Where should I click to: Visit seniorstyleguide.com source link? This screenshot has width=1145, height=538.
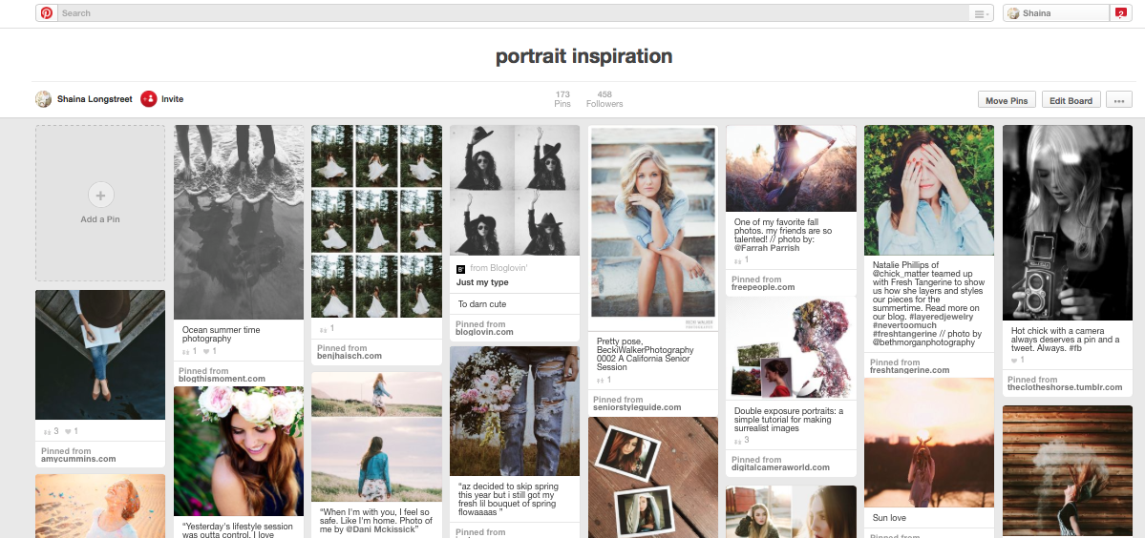(x=638, y=407)
